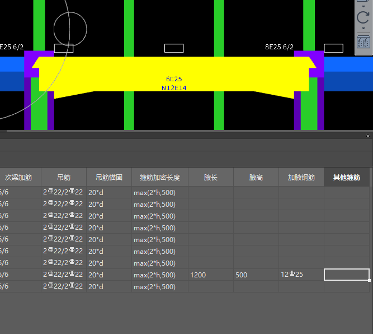Select the 腋高 column header
373x334 pixels.
pyautogui.click(x=256, y=177)
